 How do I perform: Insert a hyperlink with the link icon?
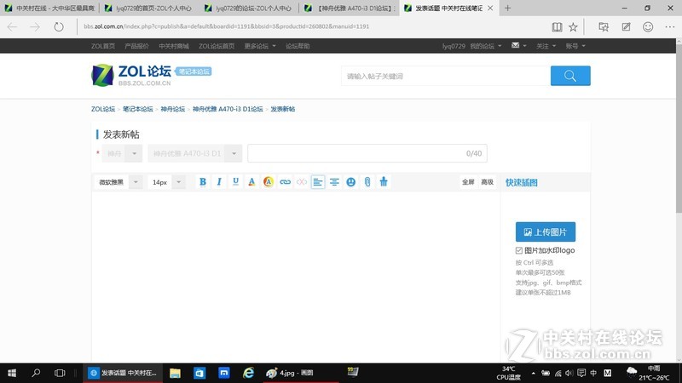point(285,182)
